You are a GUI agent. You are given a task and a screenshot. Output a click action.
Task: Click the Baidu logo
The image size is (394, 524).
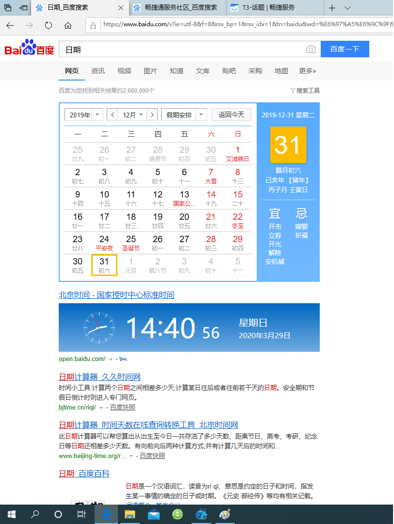(29, 48)
